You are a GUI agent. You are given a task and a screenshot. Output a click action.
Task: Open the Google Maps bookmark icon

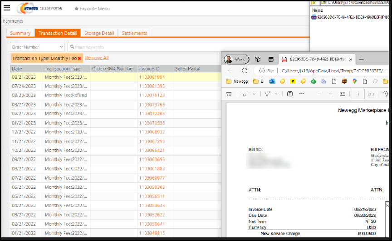[354, 81]
